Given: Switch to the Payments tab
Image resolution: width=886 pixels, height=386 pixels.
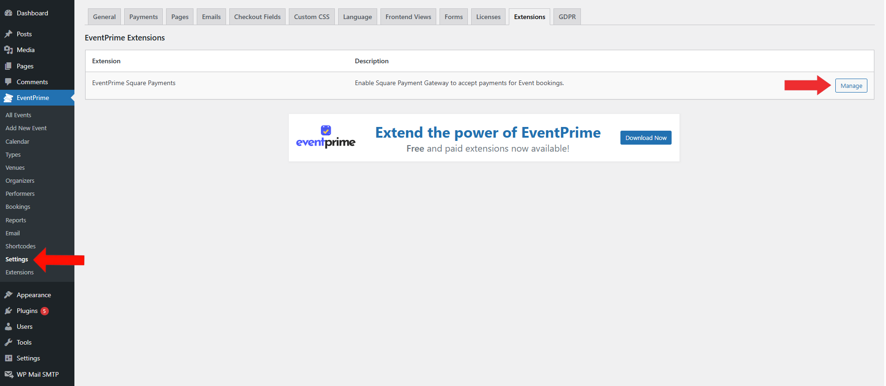Looking at the screenshot, I should click(x=143, y=17).
